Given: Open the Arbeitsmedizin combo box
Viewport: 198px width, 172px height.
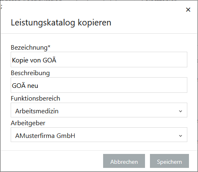Looking at the screenshot, I should point(99,110).
